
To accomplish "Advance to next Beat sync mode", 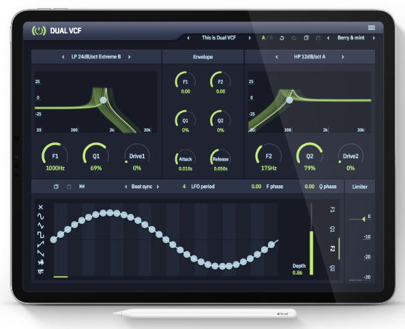I will coord(157,187).
